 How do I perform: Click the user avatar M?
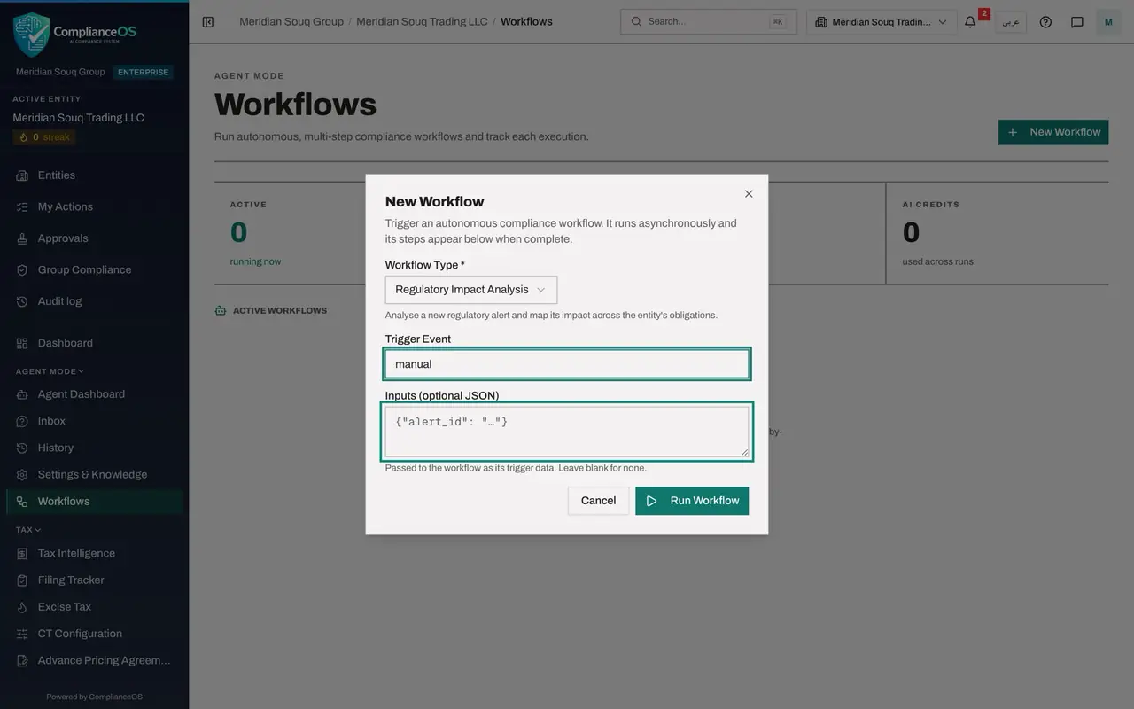[x=1108, y=22]
